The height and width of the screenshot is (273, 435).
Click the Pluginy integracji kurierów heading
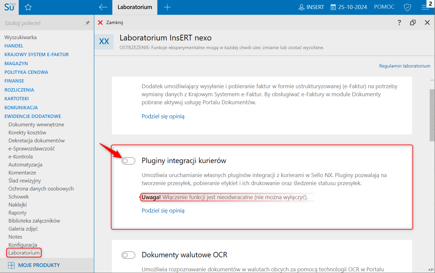pos(184,161)
